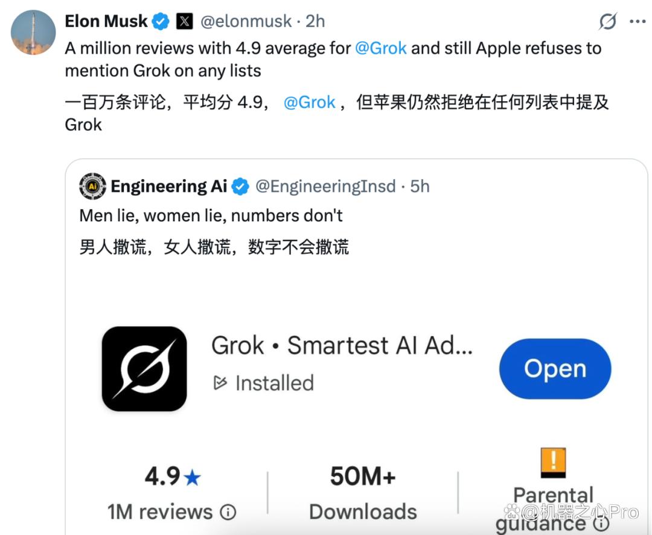Viewport: 652px width, 535px height.
Task: Click the 4.9 star rating
Action: (173, 476)
